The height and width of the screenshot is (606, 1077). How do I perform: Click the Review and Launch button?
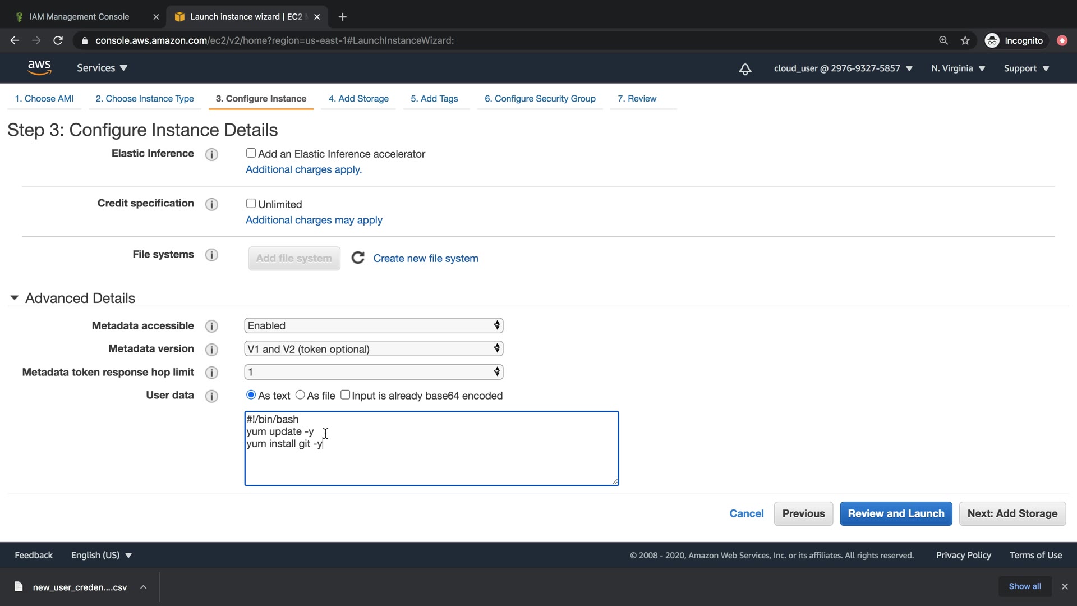point(896,513)
